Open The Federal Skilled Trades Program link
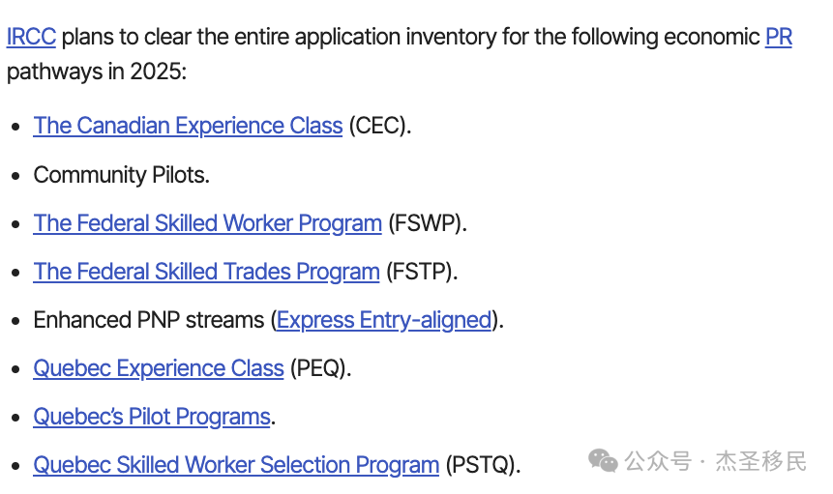Screen dimensions: 833x494 206,272
